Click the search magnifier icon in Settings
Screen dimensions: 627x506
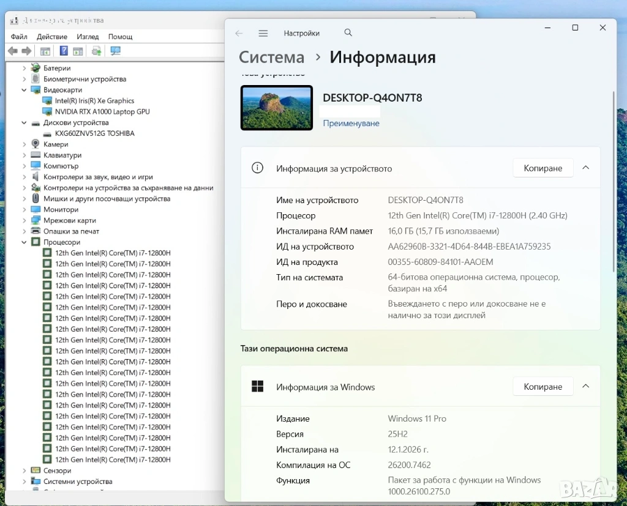348,33
